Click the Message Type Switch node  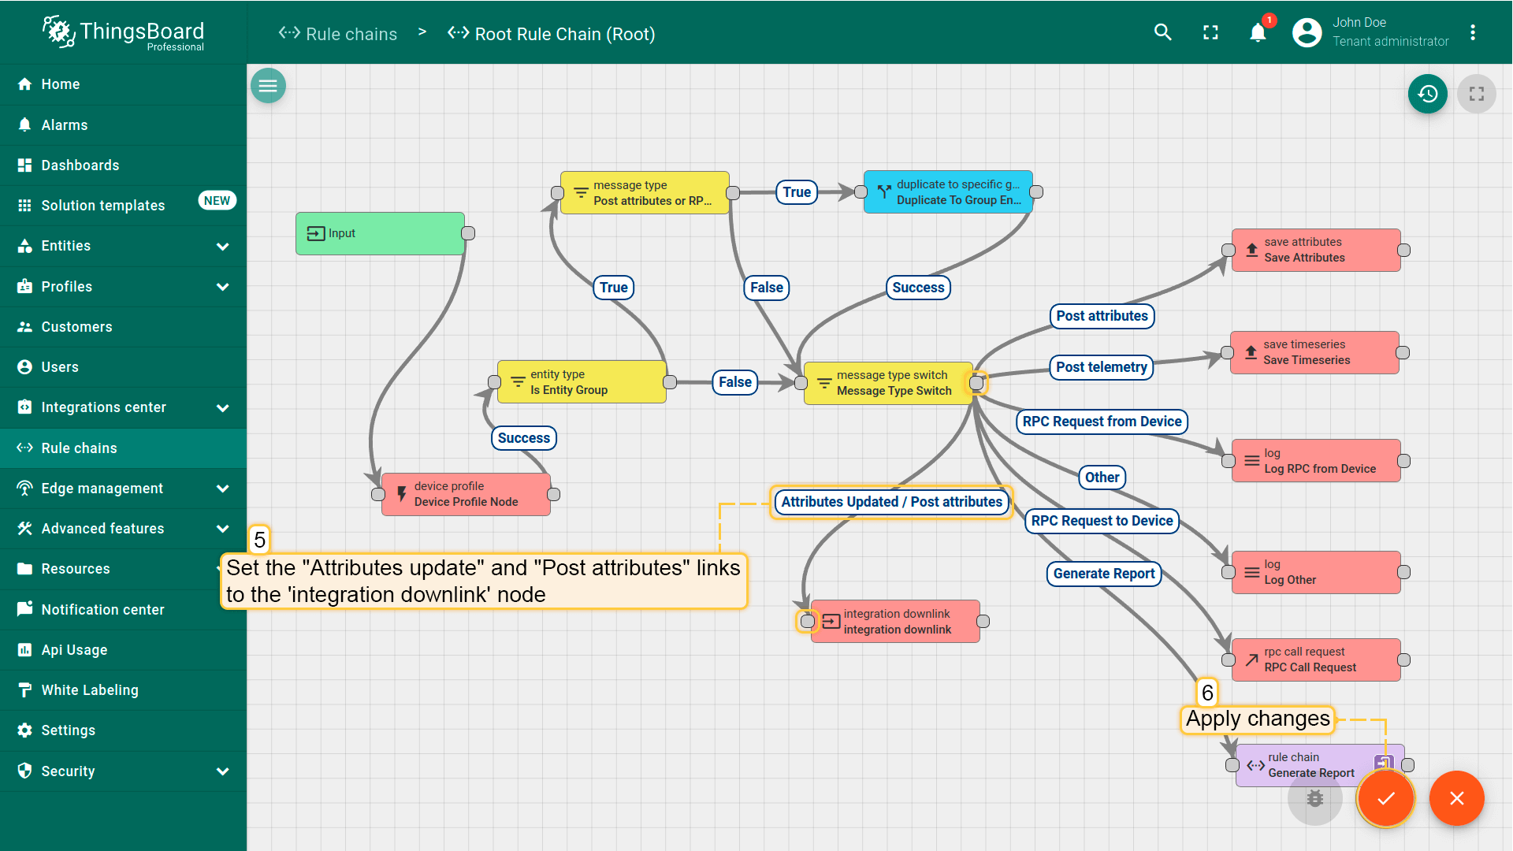click(889, 383)
